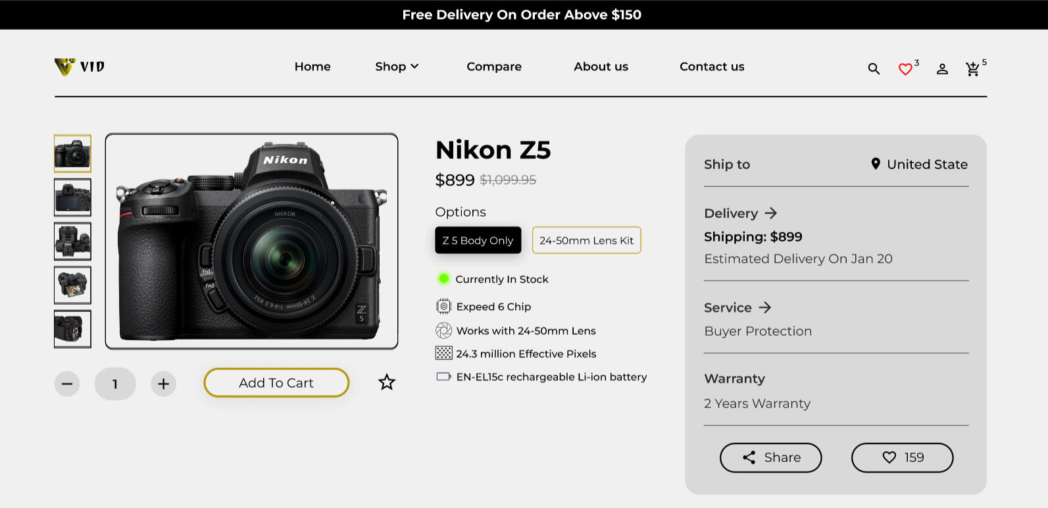The height and width of the screenshot is (508, 1048).
Task: Click the lens aperture icon
Action: 444,330
